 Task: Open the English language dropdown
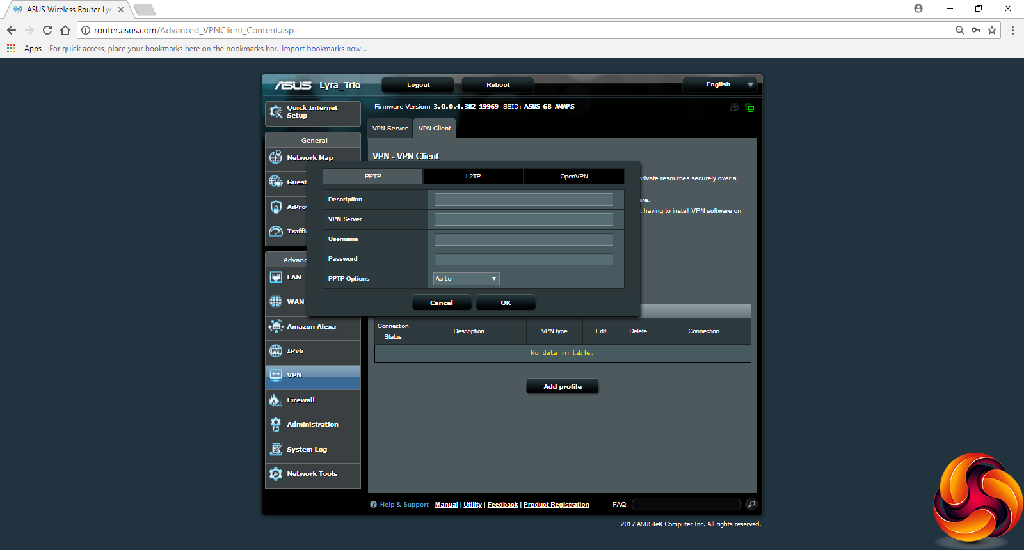pyautogui.click(x=719, y=84)
